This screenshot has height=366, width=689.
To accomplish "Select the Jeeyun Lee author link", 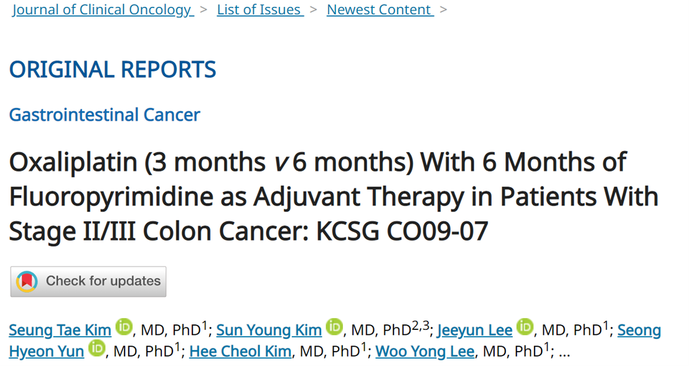I will point(475,330).
